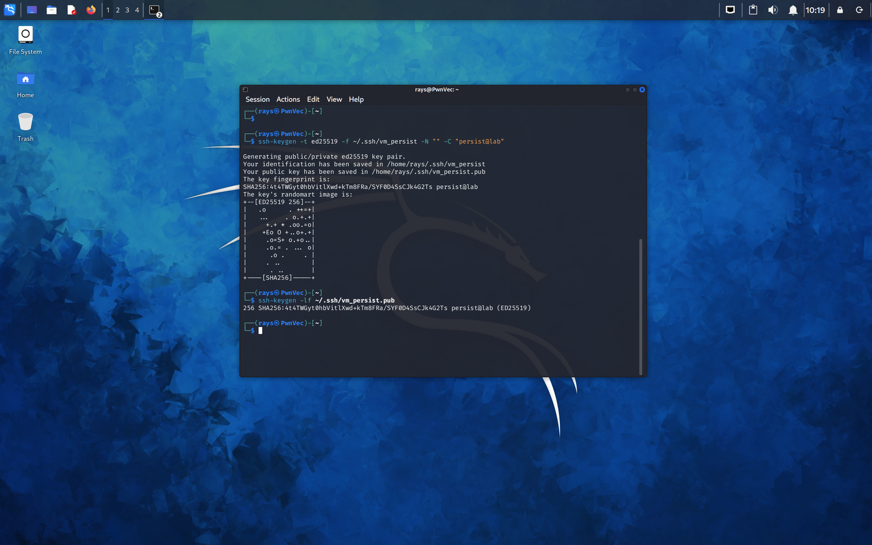
Task: Click the show desktop panel icon
Action: pos(32,10)
